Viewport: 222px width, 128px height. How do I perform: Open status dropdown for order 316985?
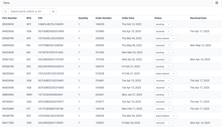pyautogui.click(x=163, y=31)
